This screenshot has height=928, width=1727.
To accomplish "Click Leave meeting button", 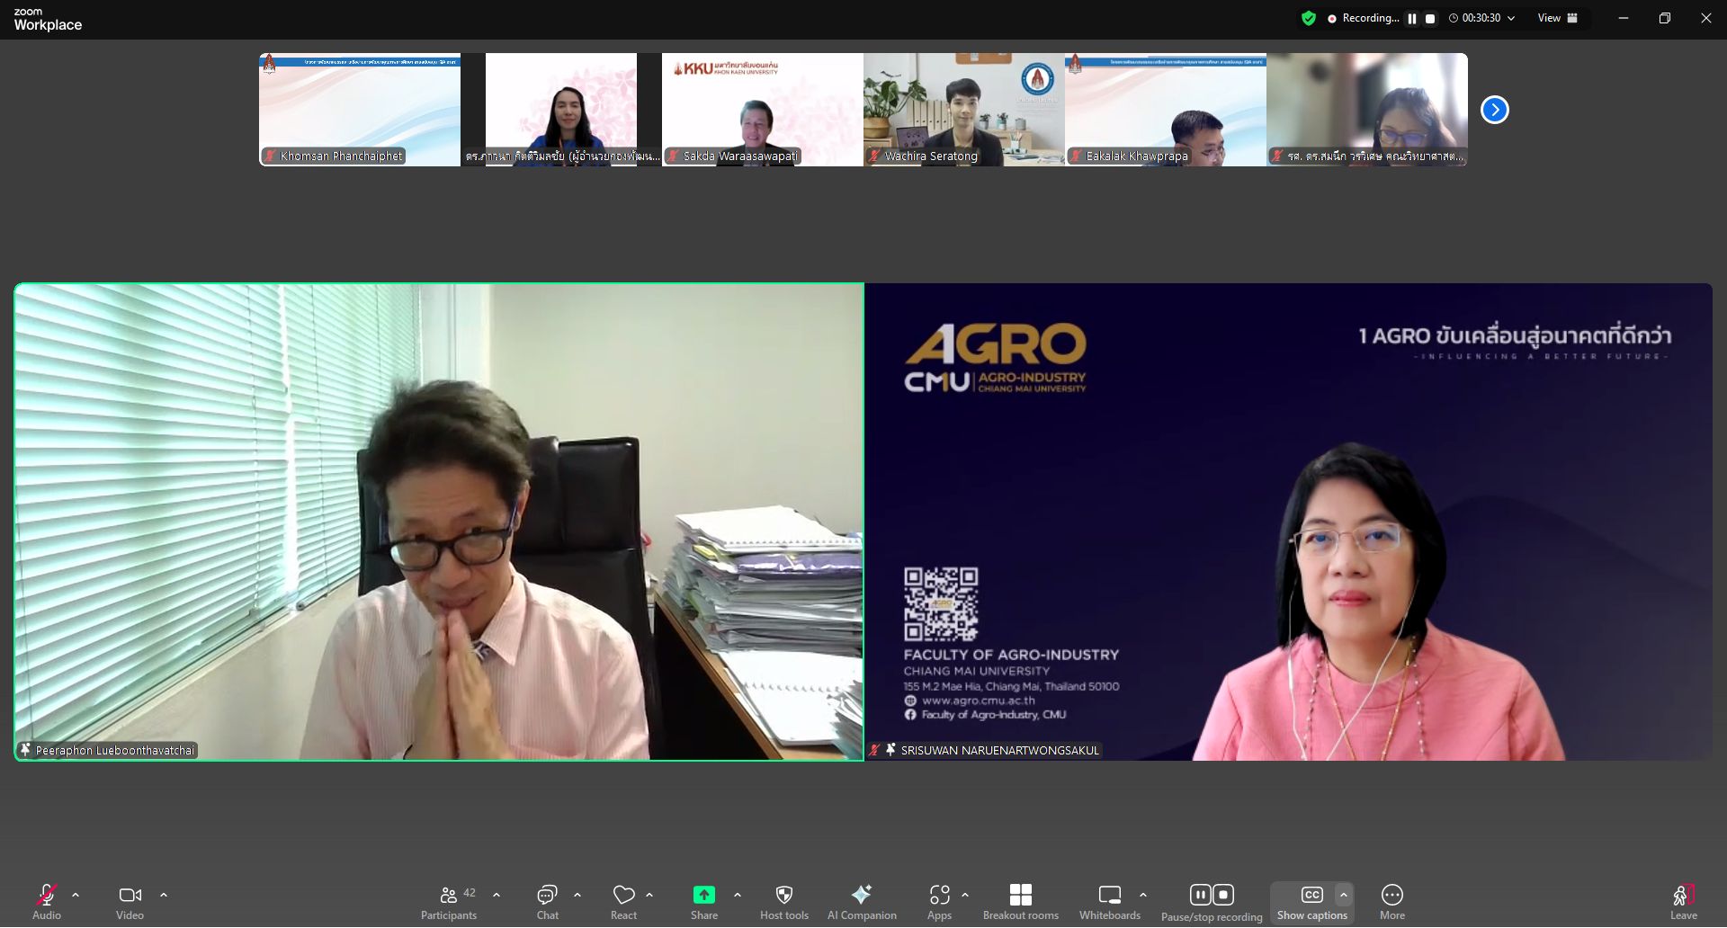I will pyautogui.click(x=1683, y=902).
